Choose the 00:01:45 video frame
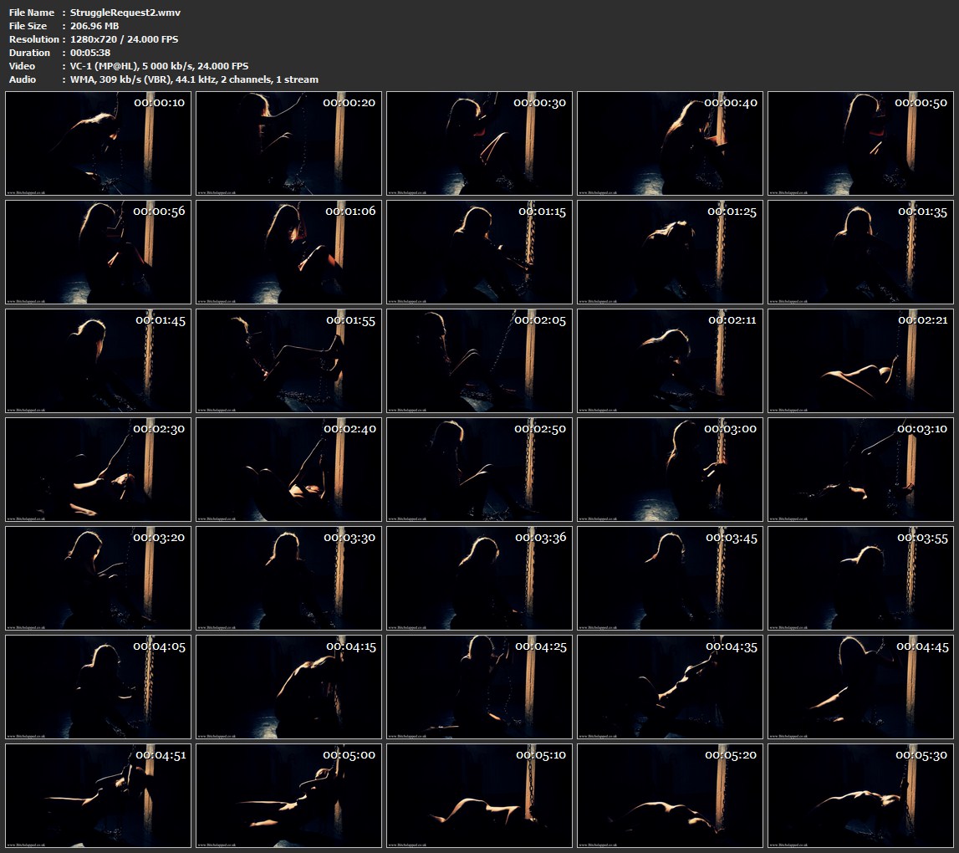Image resolution: width=959 pixels, height=853 pixels. (x=98, y=361)
